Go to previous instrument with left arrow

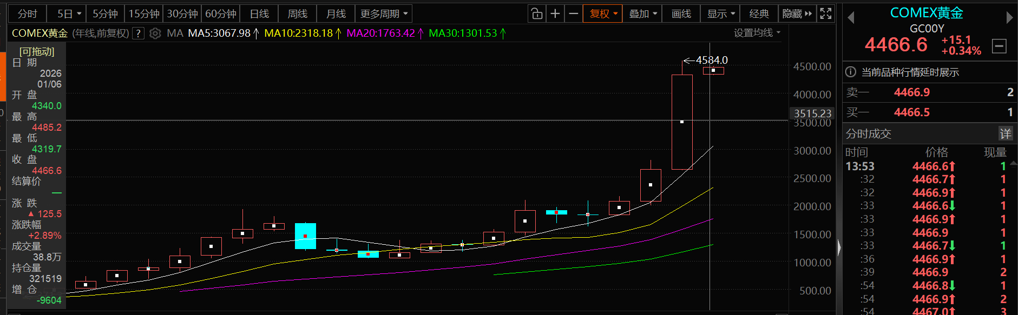click(851, 18)
